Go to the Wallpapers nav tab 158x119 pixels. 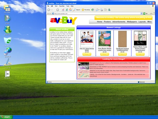click(x=132, y=22)
